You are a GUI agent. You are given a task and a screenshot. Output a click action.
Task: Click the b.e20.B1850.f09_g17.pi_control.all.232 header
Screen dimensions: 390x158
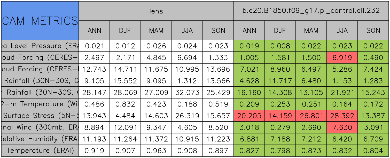(311, 11)
